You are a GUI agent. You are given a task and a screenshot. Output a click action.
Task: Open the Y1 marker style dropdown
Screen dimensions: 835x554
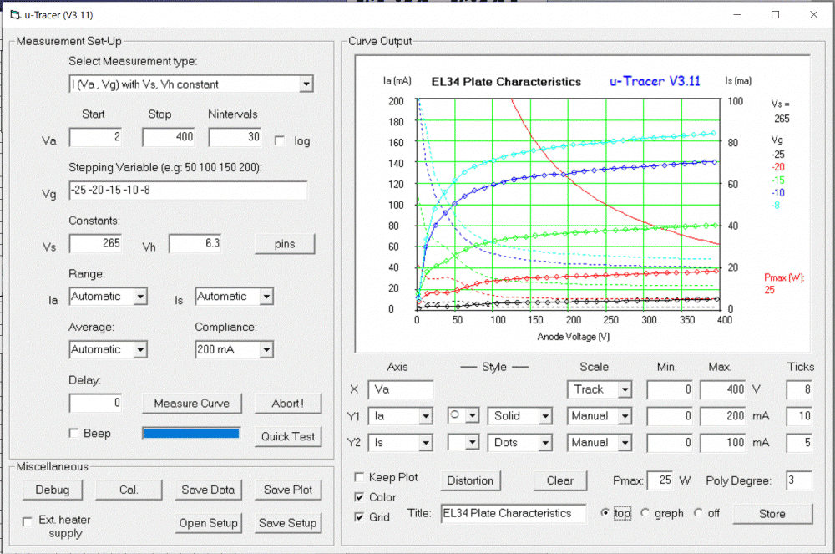point(473,415)
